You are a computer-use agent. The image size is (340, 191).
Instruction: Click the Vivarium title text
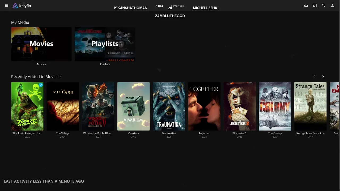133,133
